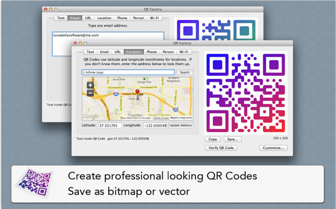Select the Text tab in back window
The width and height of the screenshot is (336, 209).
[x=61, y=18]
